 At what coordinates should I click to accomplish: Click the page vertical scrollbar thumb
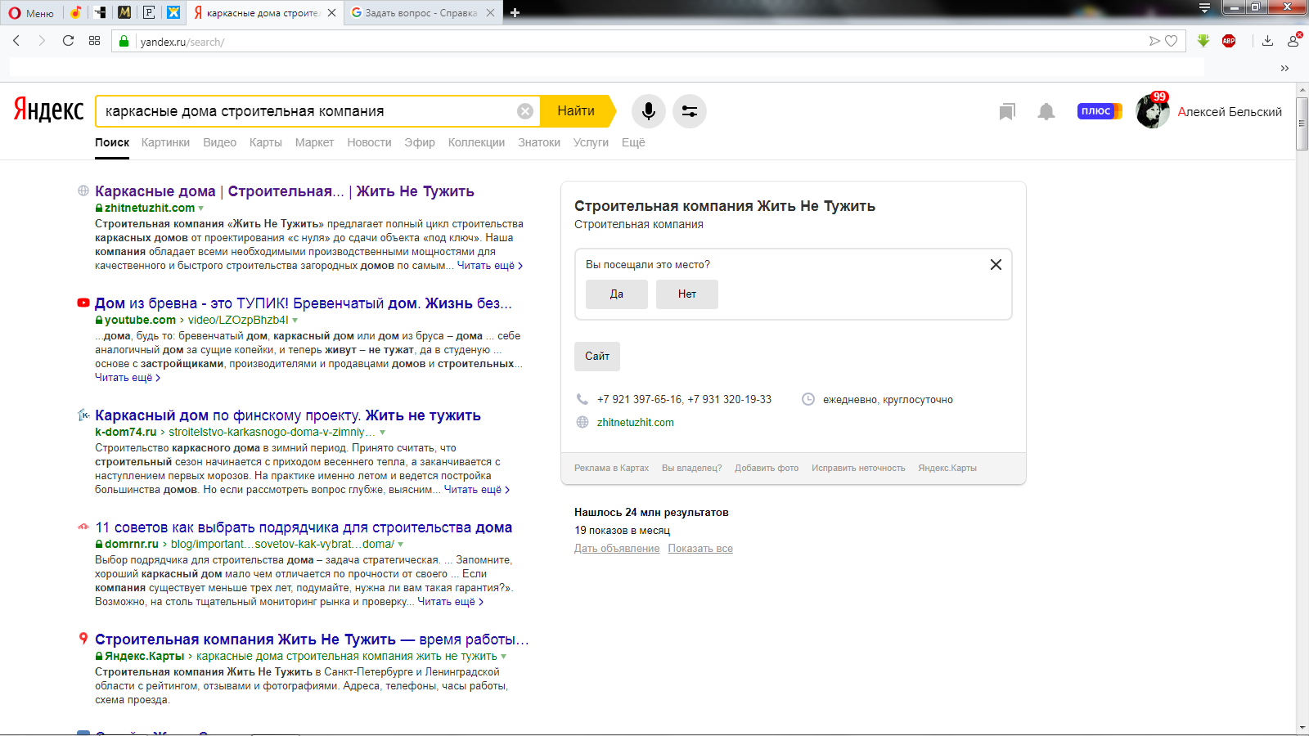[1302, 123]
